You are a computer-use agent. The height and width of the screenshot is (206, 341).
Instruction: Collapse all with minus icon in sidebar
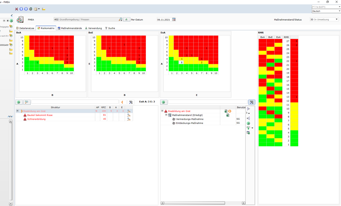pyautogui.click(x=4, y=21)
